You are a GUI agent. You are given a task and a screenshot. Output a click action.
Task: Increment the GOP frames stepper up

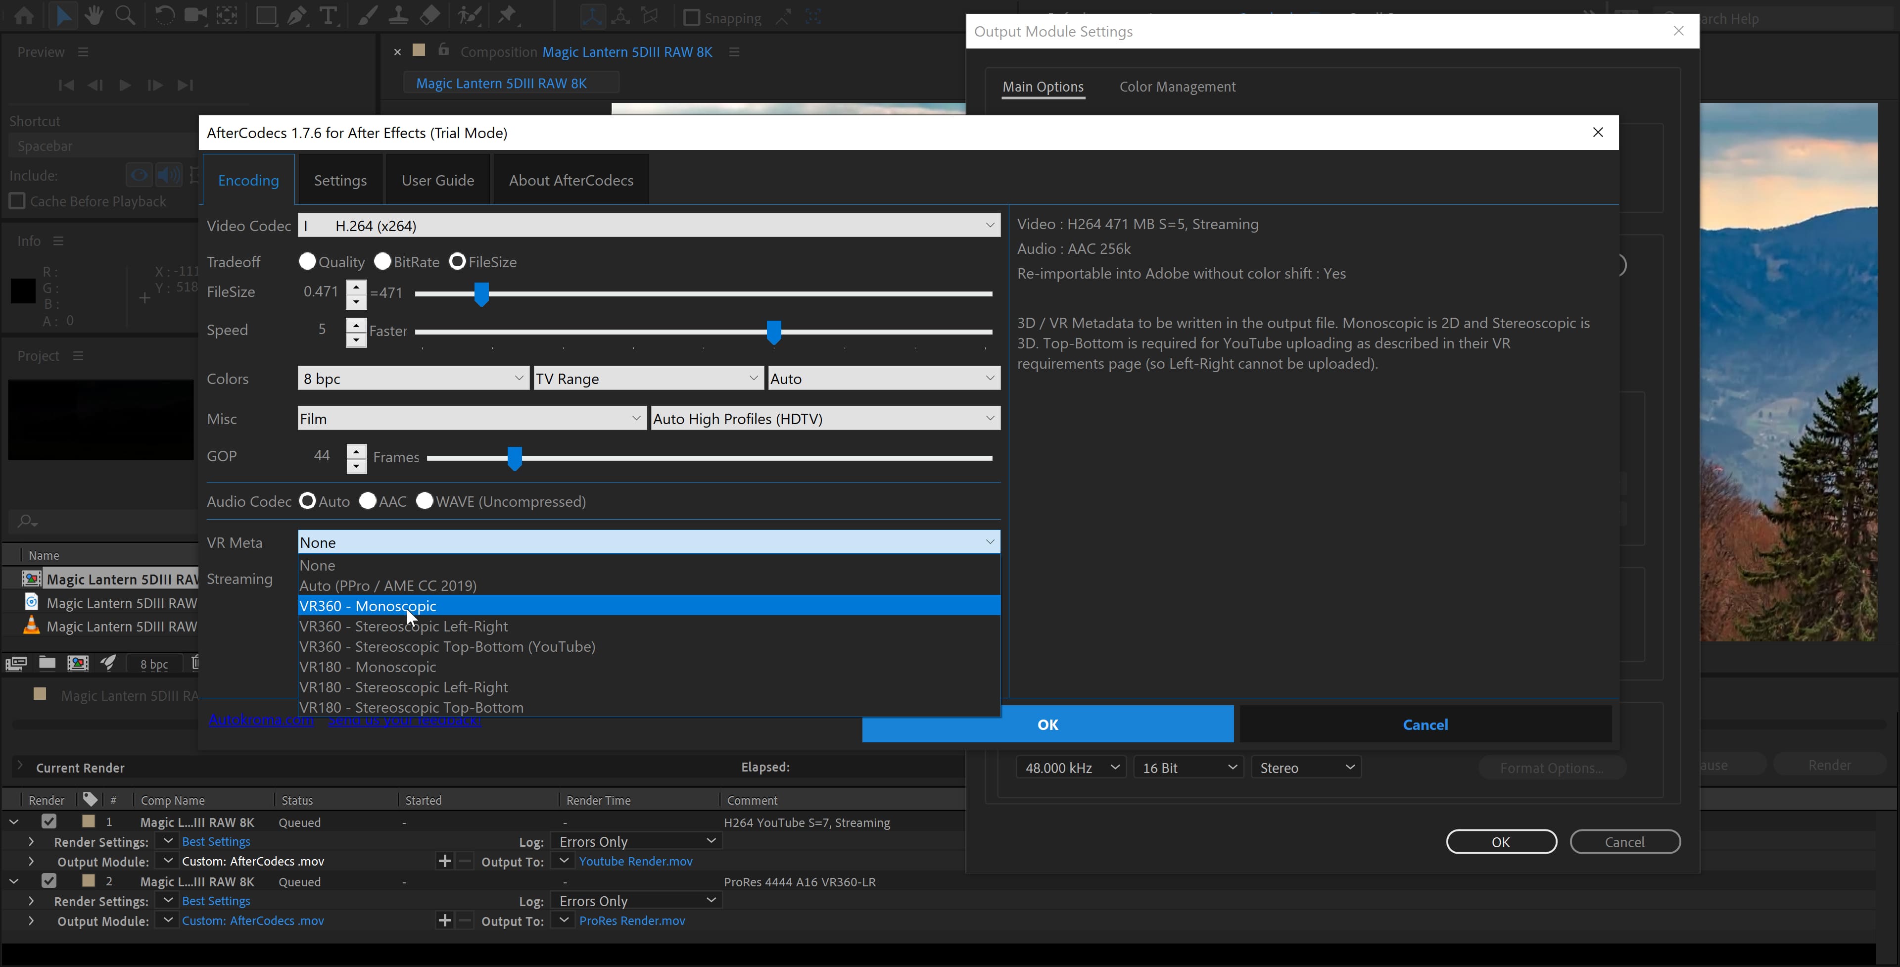click(356, 451)
